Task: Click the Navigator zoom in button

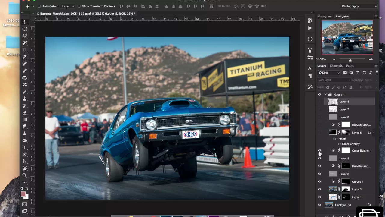Action: coord(371,59)
